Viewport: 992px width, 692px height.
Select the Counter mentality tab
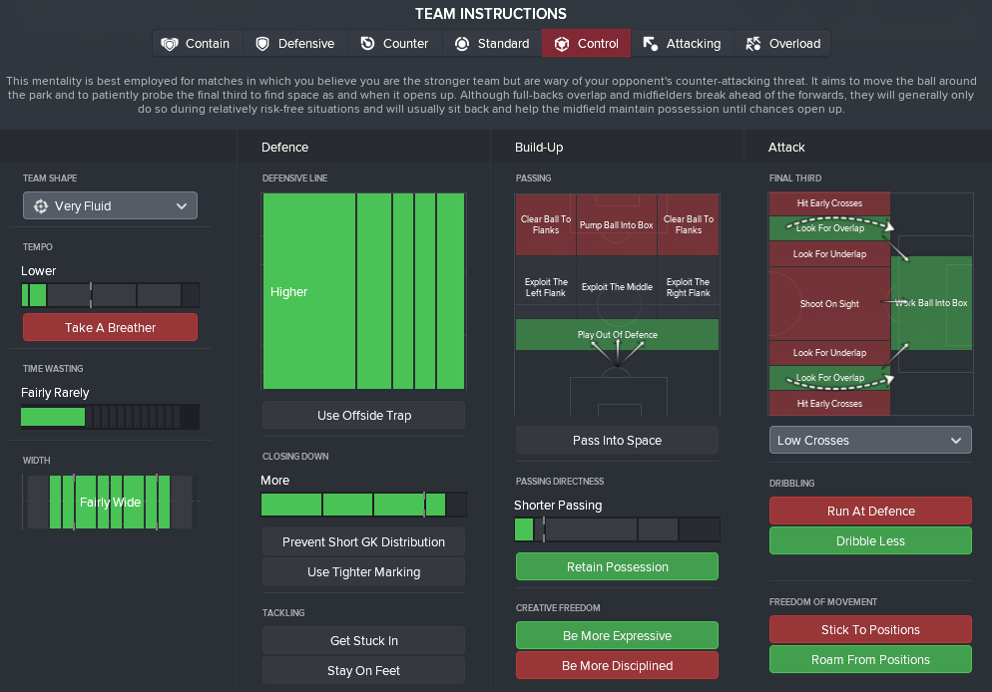pos(394,44)
